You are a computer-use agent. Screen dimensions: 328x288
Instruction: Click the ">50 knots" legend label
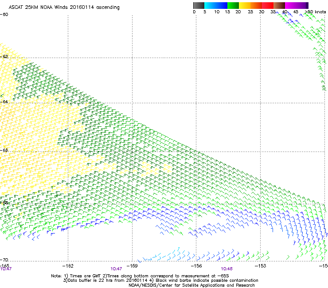click(315, 12)
